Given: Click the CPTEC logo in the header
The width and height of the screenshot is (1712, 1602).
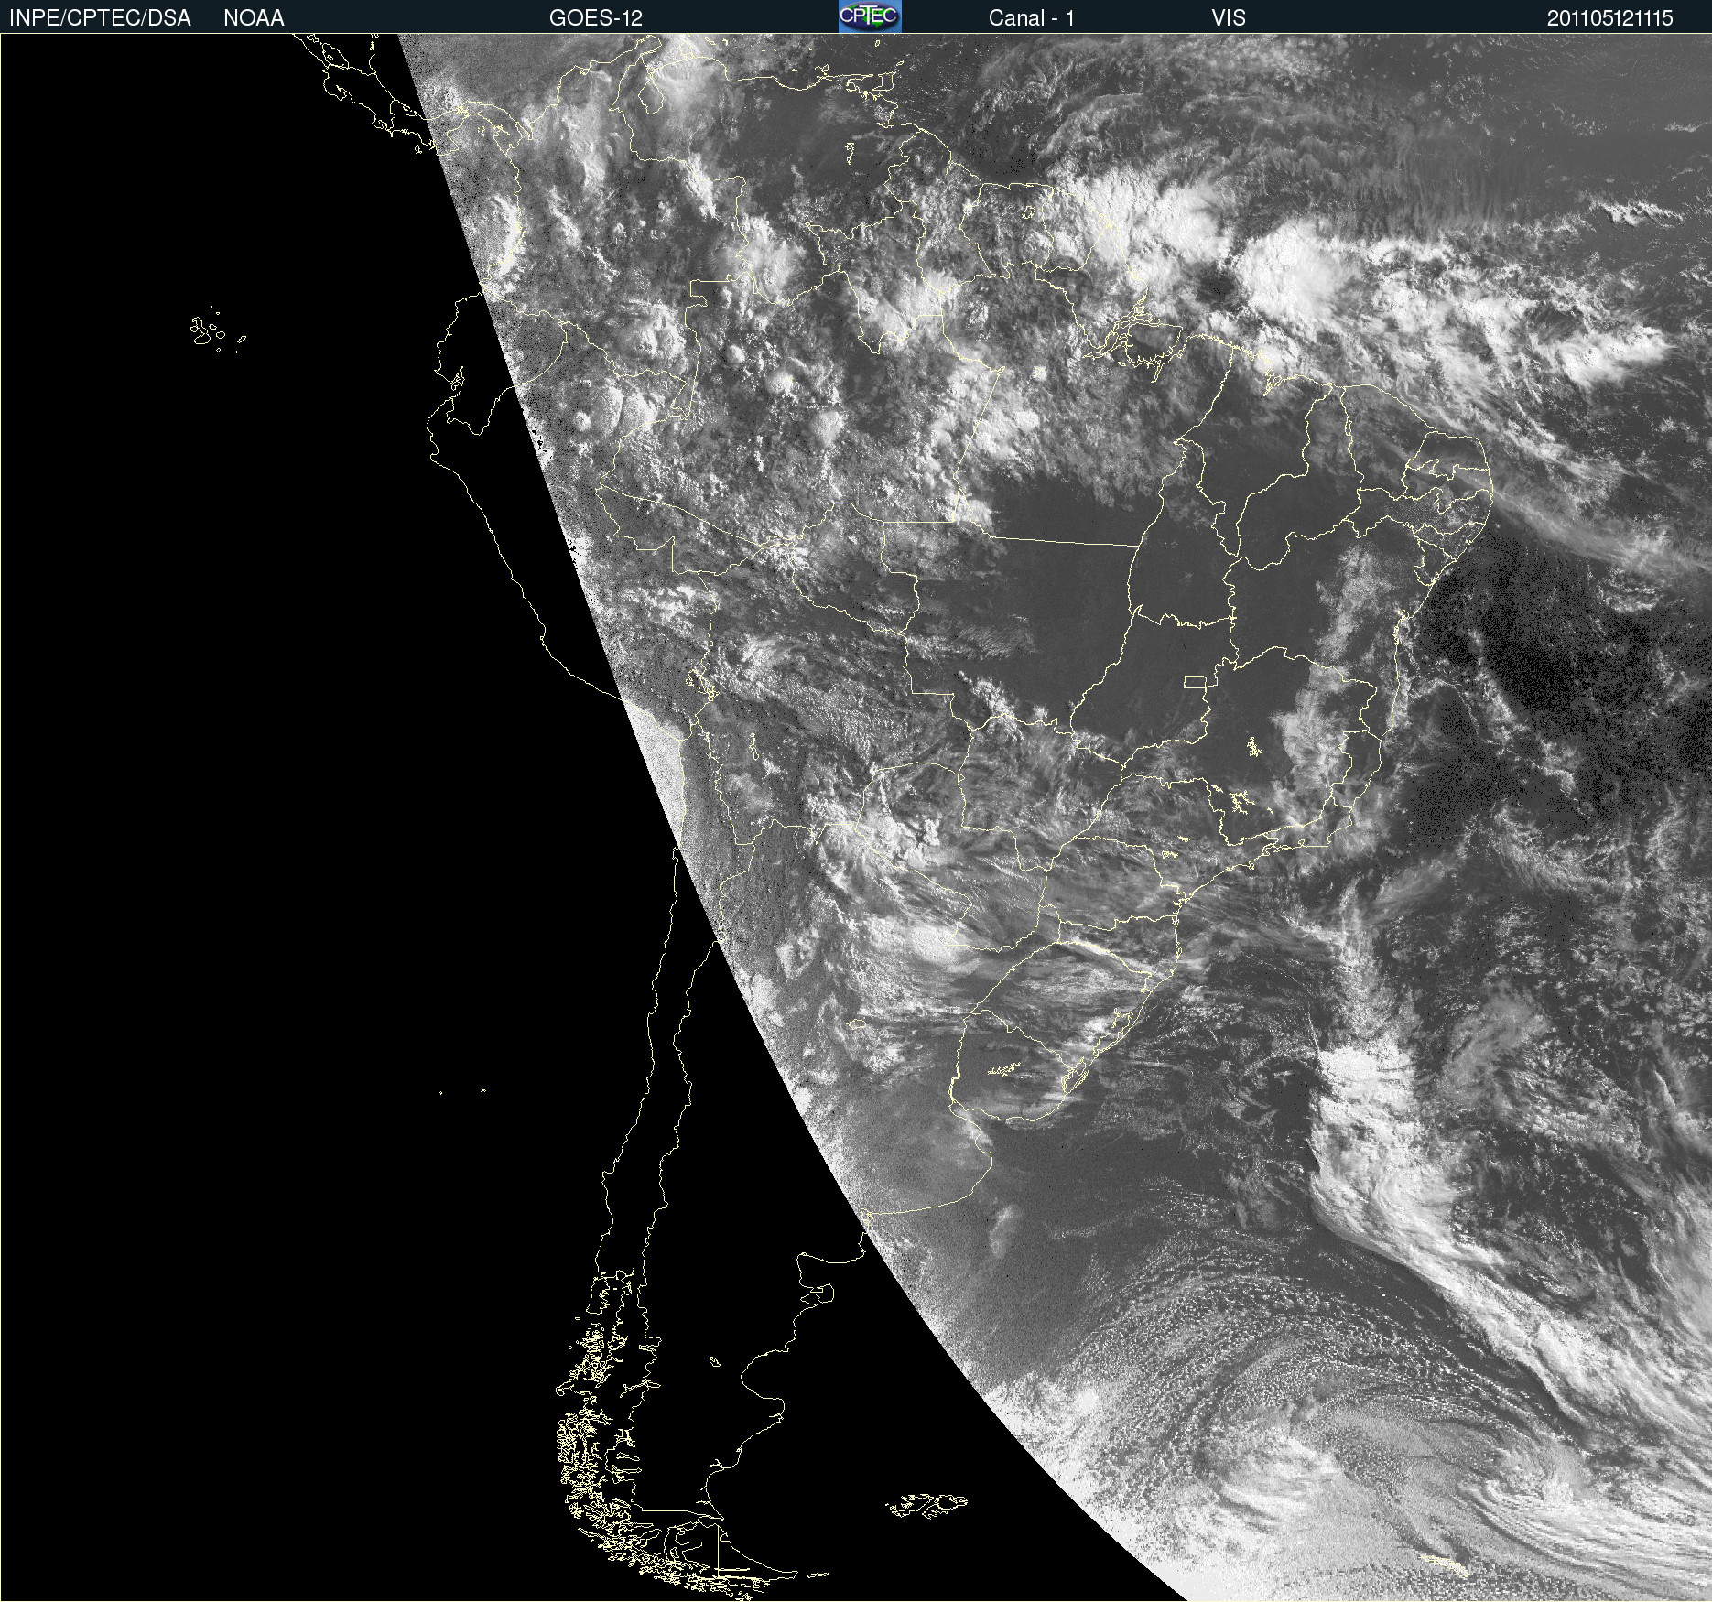Looking at the screenshot, I should pyautogui.click(x=870, y=16).
